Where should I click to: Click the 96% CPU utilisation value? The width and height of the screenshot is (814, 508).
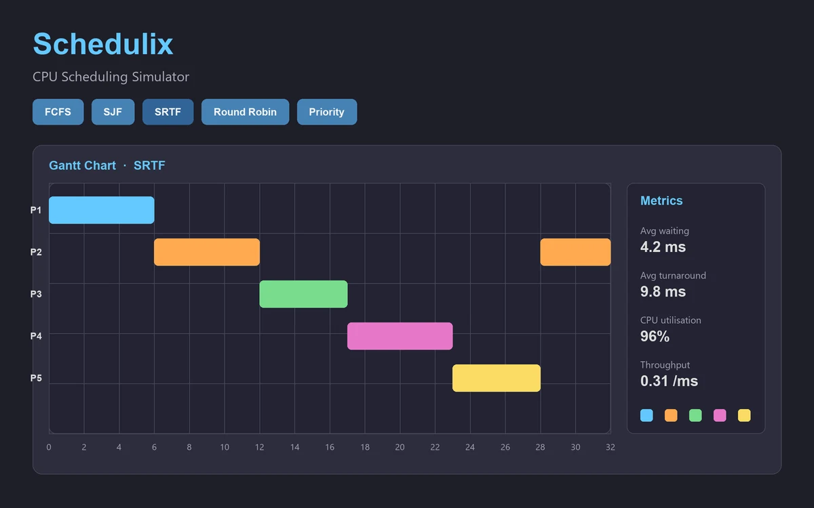pos(655,336)
